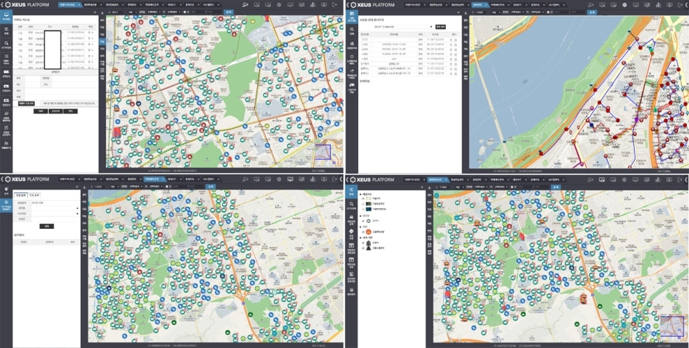Collapse the CCTV group arrow in the layer tree
Viewport: 689px width, 348px height.
[x=360, y=215]
